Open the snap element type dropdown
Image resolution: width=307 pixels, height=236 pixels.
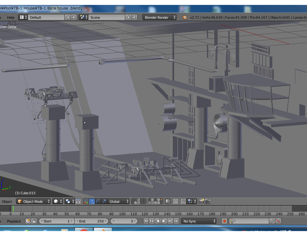192,201
